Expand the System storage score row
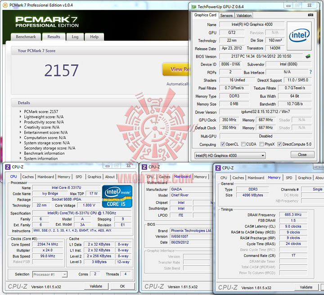 pos(20,143)
